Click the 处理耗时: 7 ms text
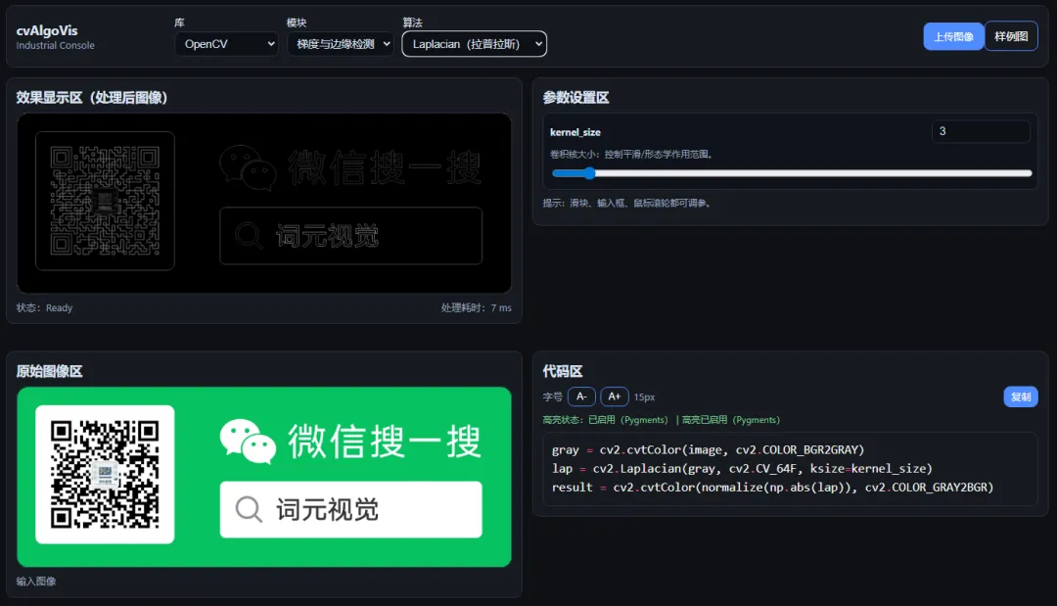This screenshot has height=606, width=1057. click(x=476, y=307)
